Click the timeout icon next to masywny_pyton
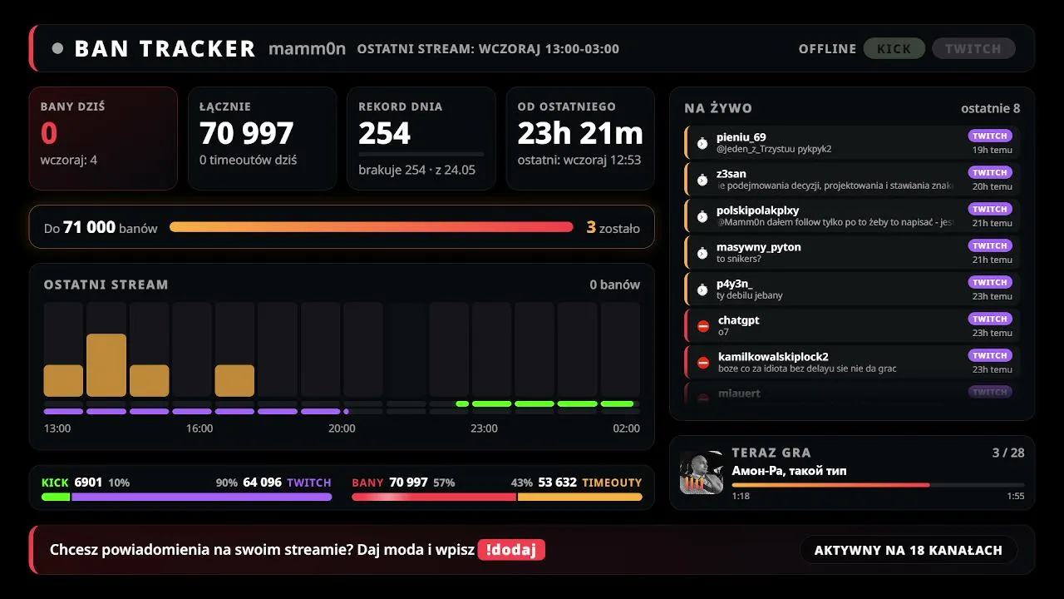The image size is (1064, 599). coord(702,253)
